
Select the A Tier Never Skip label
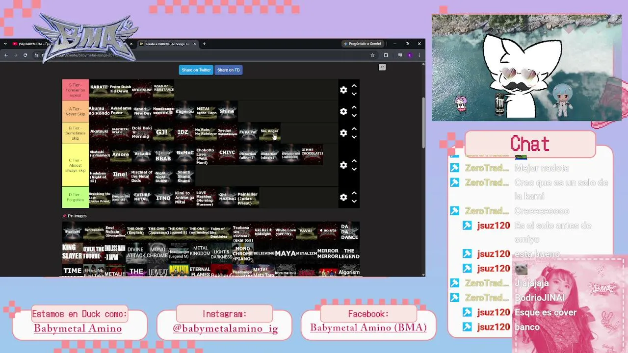pos(75,111)
